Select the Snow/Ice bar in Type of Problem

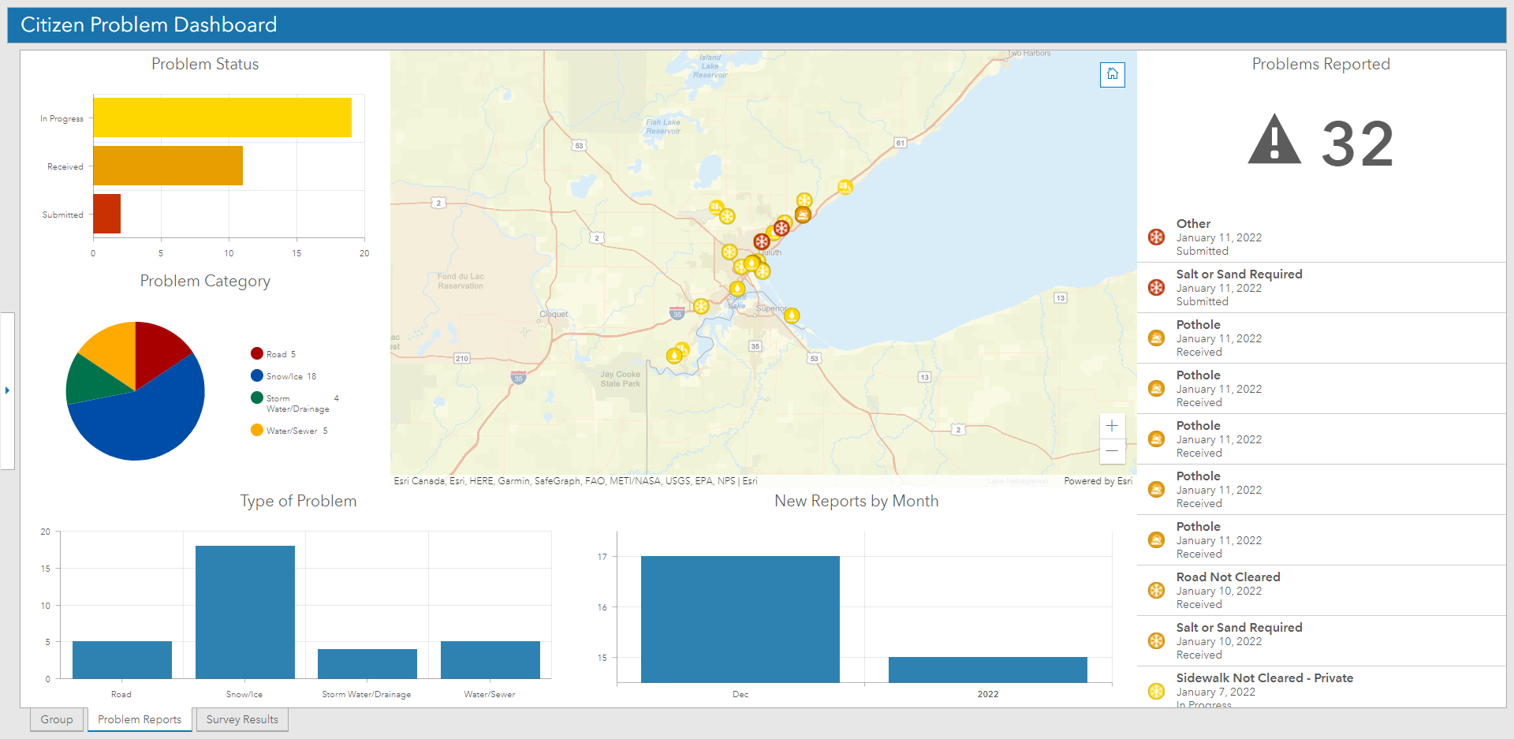tap(245, 612)
